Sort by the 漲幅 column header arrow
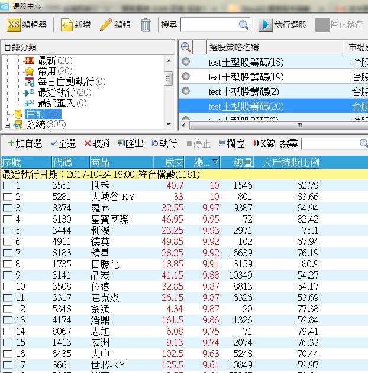368x373 pixels. click(x=215, y=162)
